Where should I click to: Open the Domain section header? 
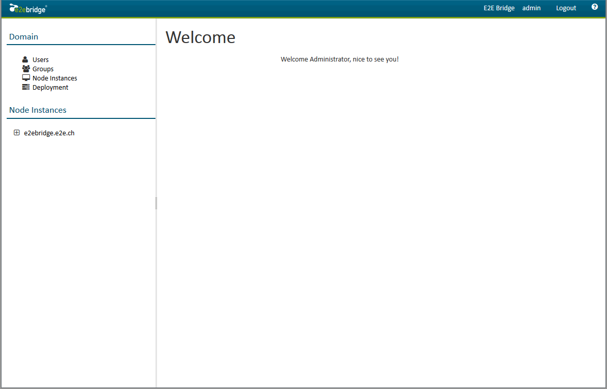coord(24,36)
